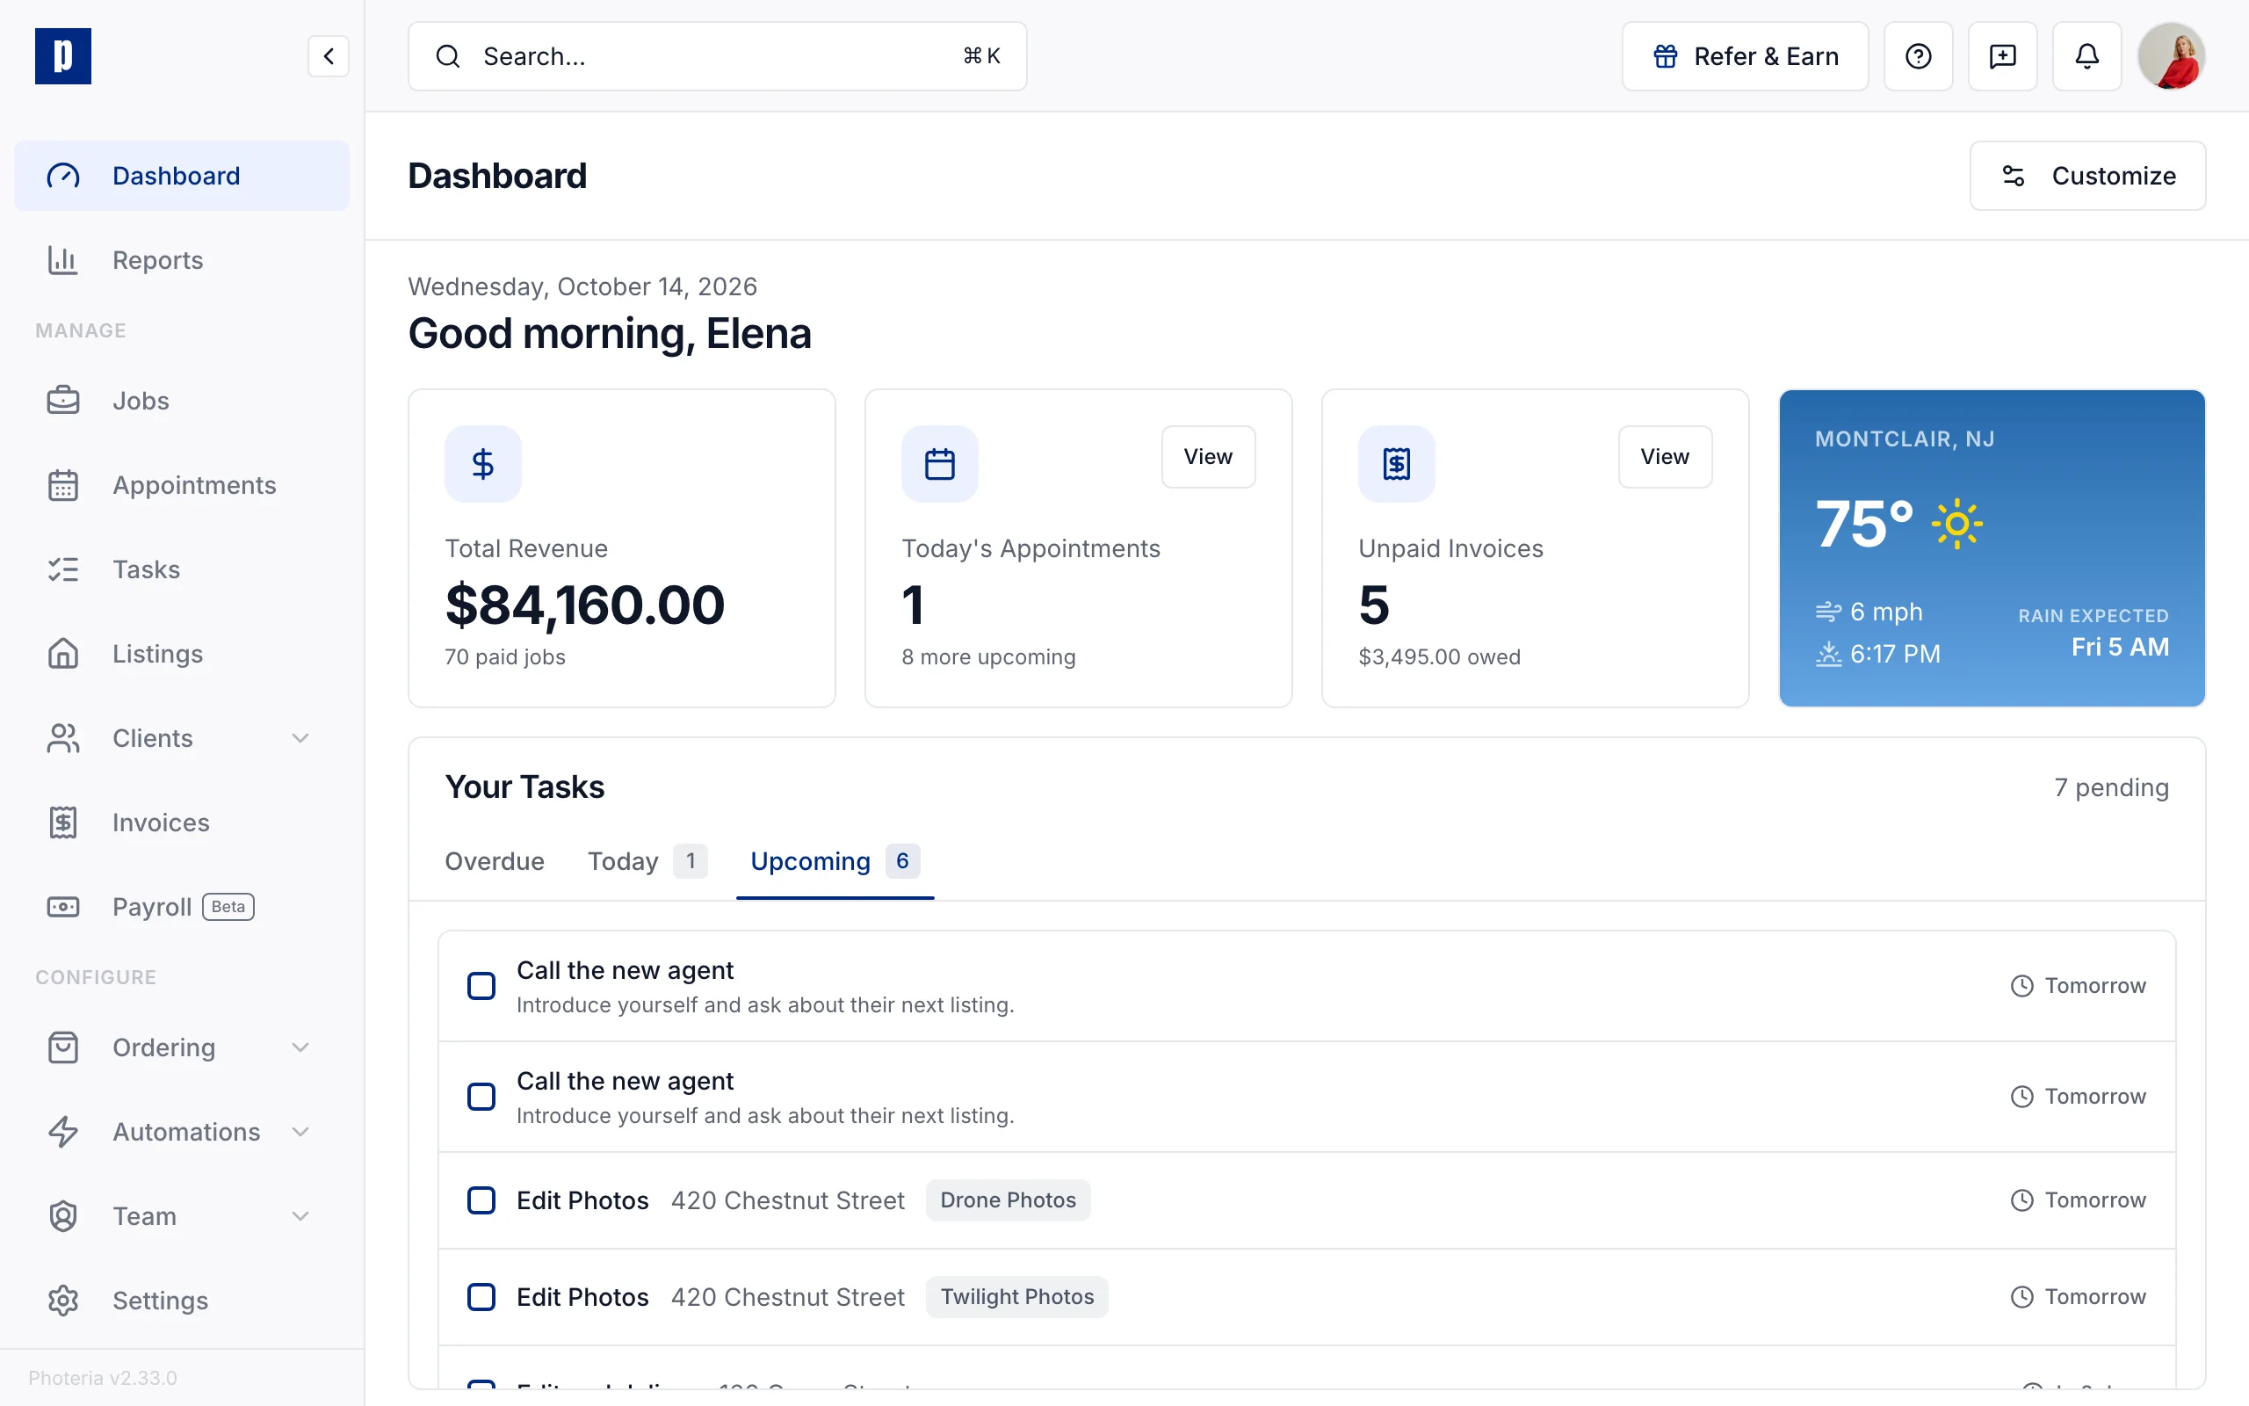Select the Upcoming tasks tab
The height and width of the screenshot is (1406, 2249).
pyautogui.click(x=835, y=861)
